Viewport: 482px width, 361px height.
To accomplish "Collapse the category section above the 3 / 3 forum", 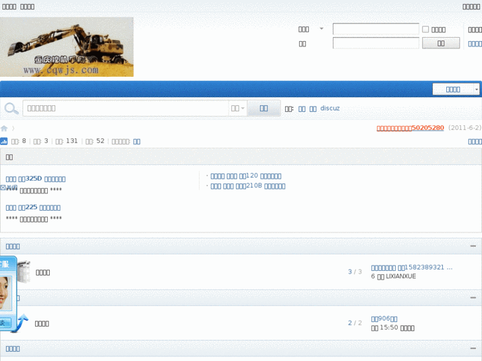I will coord(473,246).
